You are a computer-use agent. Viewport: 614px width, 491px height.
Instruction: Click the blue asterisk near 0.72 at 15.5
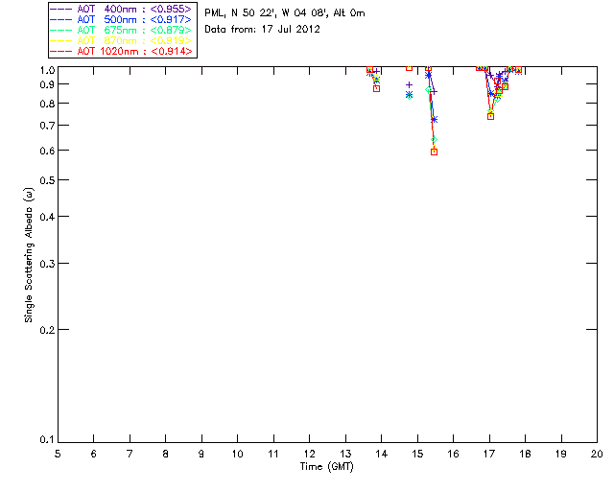tap(434, 120)
